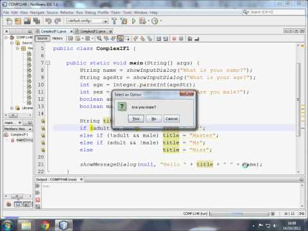Viewport: 308px width, 231px height.
Task: Click the Uncomment lines editor icon
Action: tap(197, 38)
